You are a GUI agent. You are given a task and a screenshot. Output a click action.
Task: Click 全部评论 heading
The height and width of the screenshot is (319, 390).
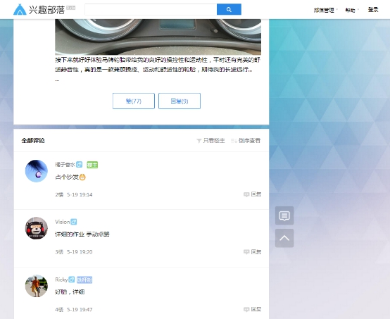[33, 141]
